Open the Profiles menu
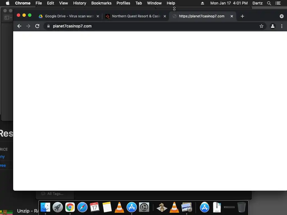 (x=123, y=3)
